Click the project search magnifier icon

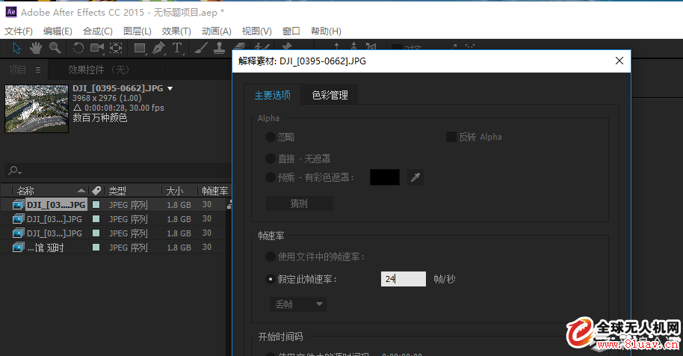point(14,171)
